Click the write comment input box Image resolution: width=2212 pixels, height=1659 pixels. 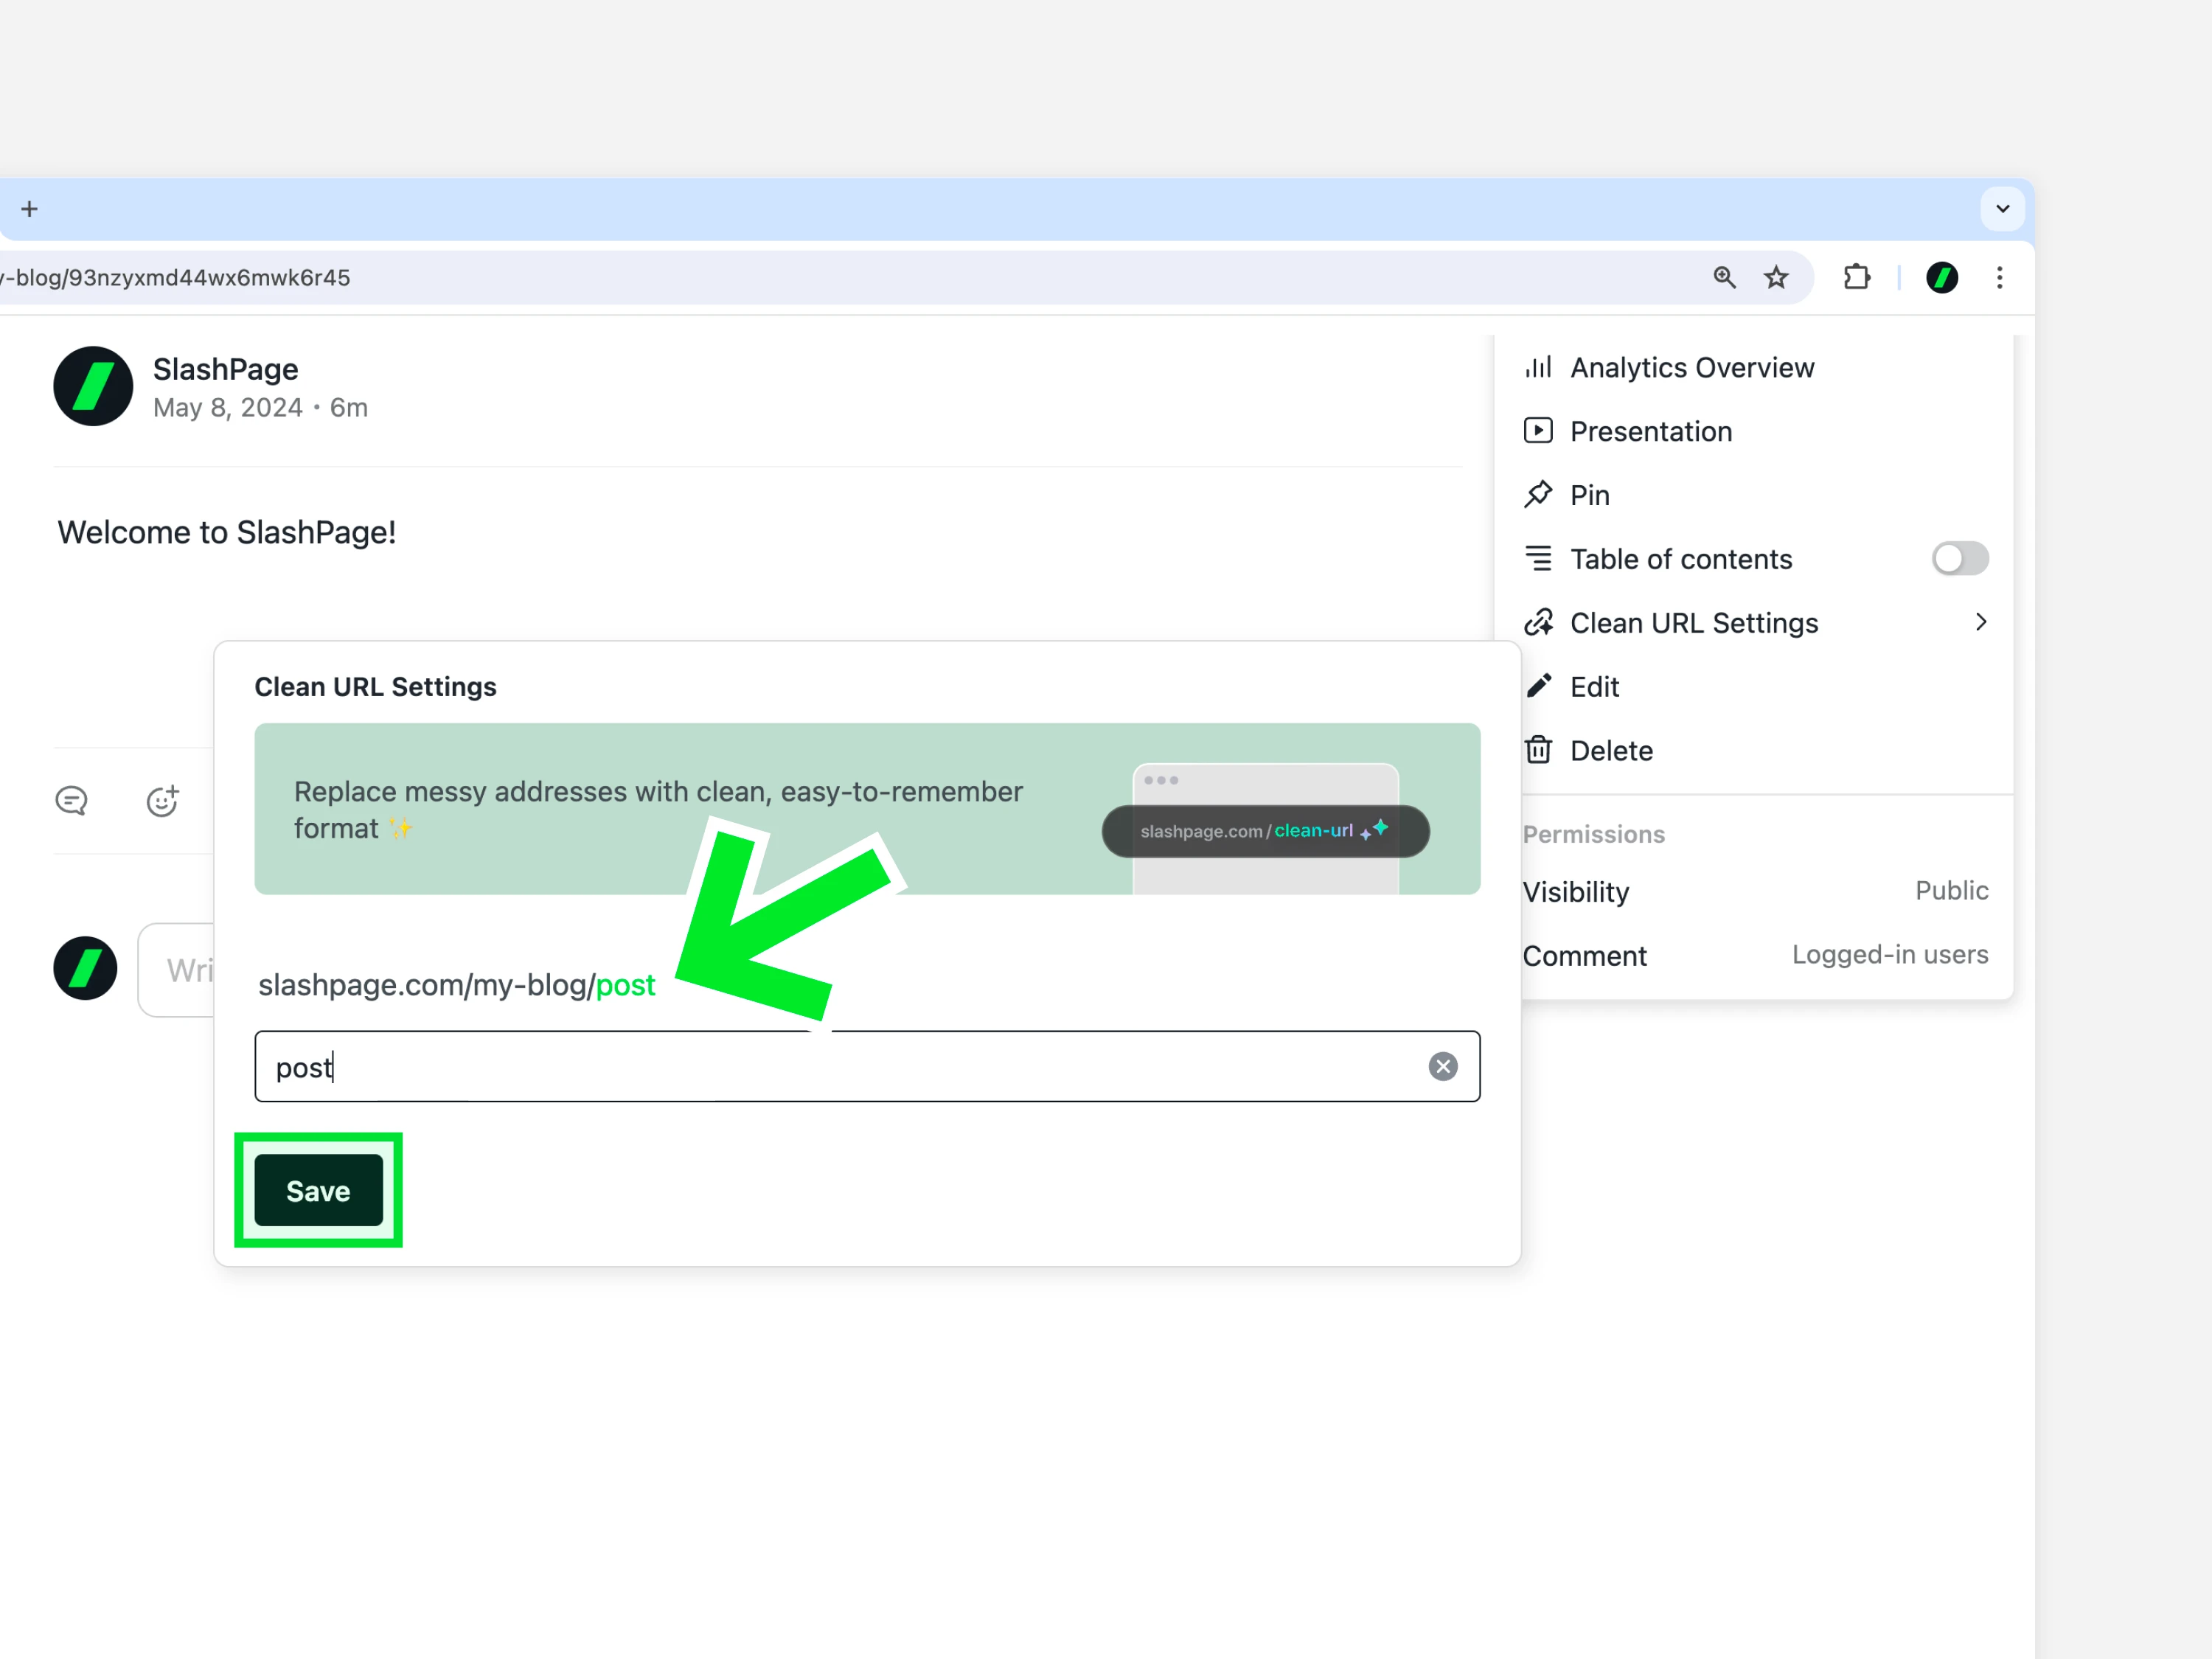(x=177, y=970)
